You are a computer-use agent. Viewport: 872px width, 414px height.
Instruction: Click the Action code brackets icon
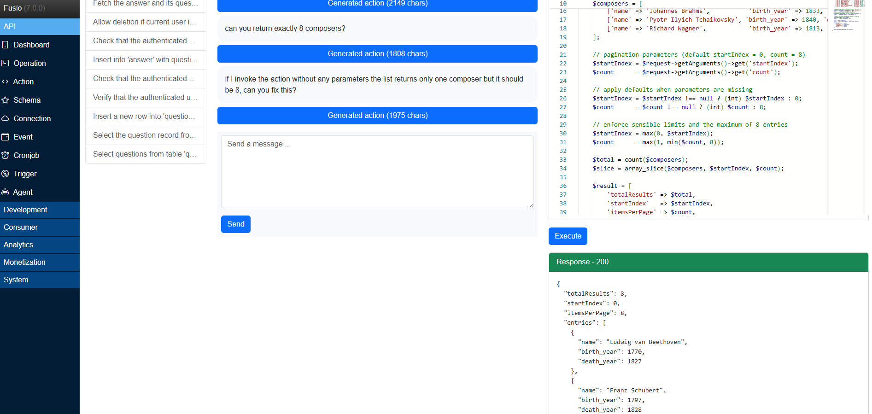(6, 82)
